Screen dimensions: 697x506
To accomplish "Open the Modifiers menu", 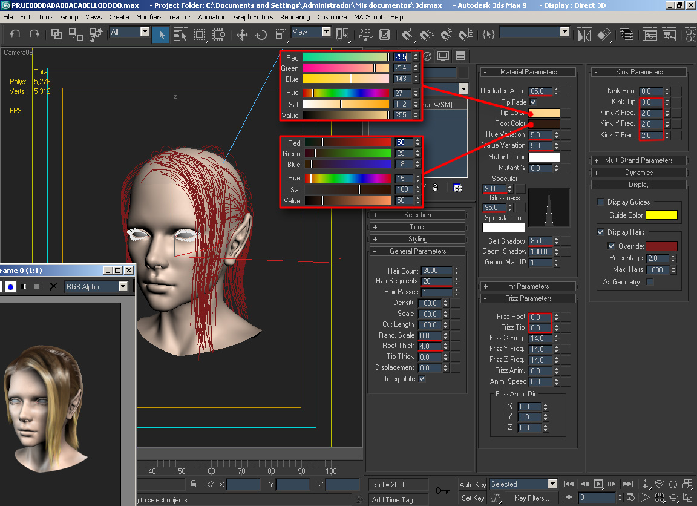I will (149, 17).
